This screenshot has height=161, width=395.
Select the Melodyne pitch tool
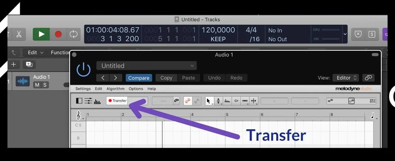point(218,101)
